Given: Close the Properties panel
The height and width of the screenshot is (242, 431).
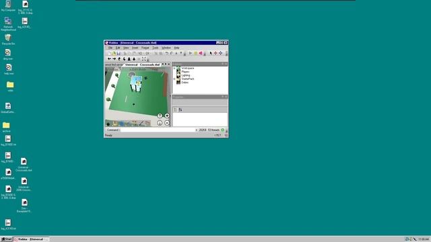Looking at the screenshot, I should pyautogui.click(x=226, y=97).
